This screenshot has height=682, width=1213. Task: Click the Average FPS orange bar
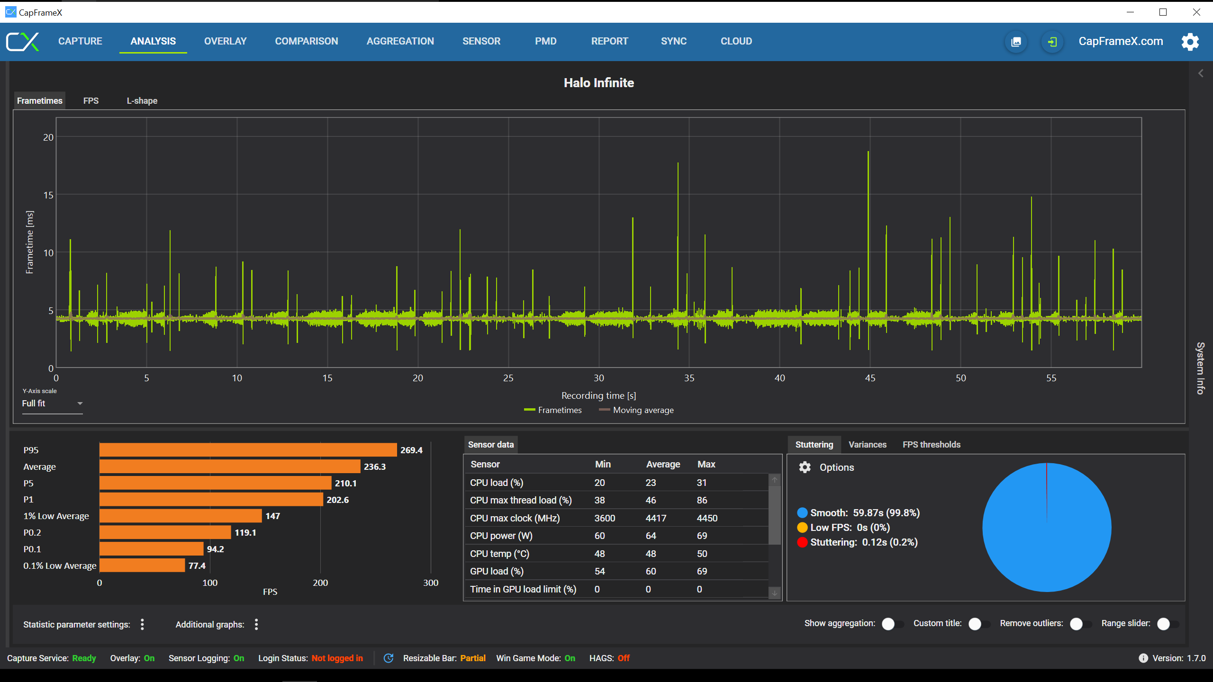tap(230, 467)
